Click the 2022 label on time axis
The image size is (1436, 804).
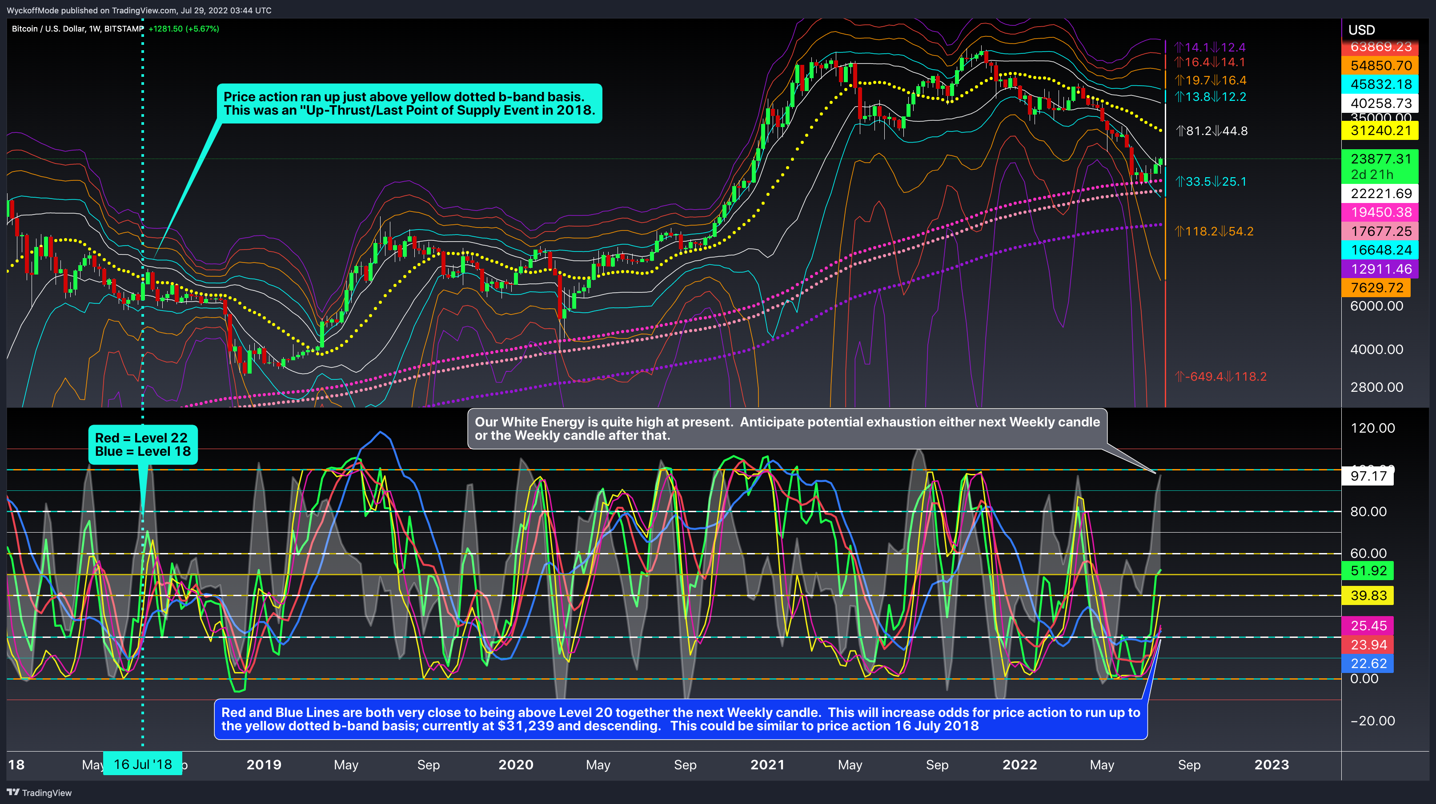[x=1019, y=765]
